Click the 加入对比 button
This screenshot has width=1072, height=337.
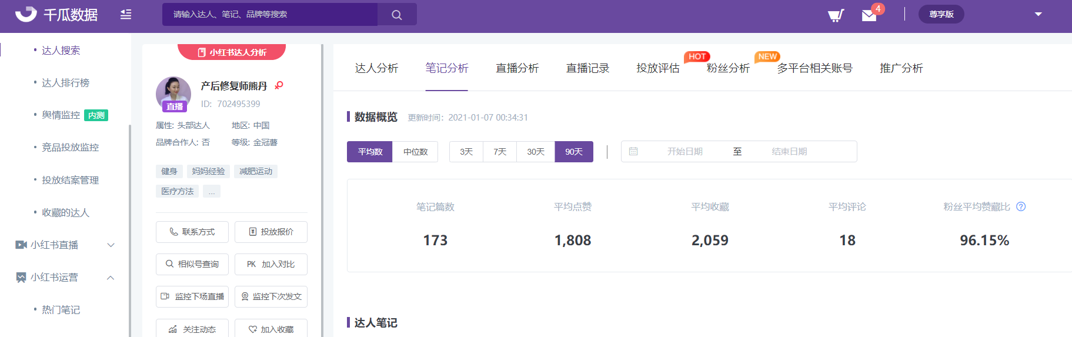click(270, 264)
